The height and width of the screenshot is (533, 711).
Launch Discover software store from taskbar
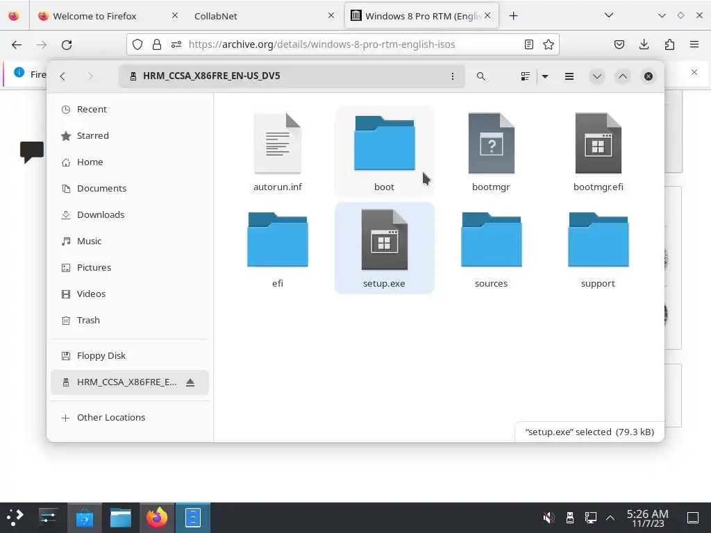(84, 517)
